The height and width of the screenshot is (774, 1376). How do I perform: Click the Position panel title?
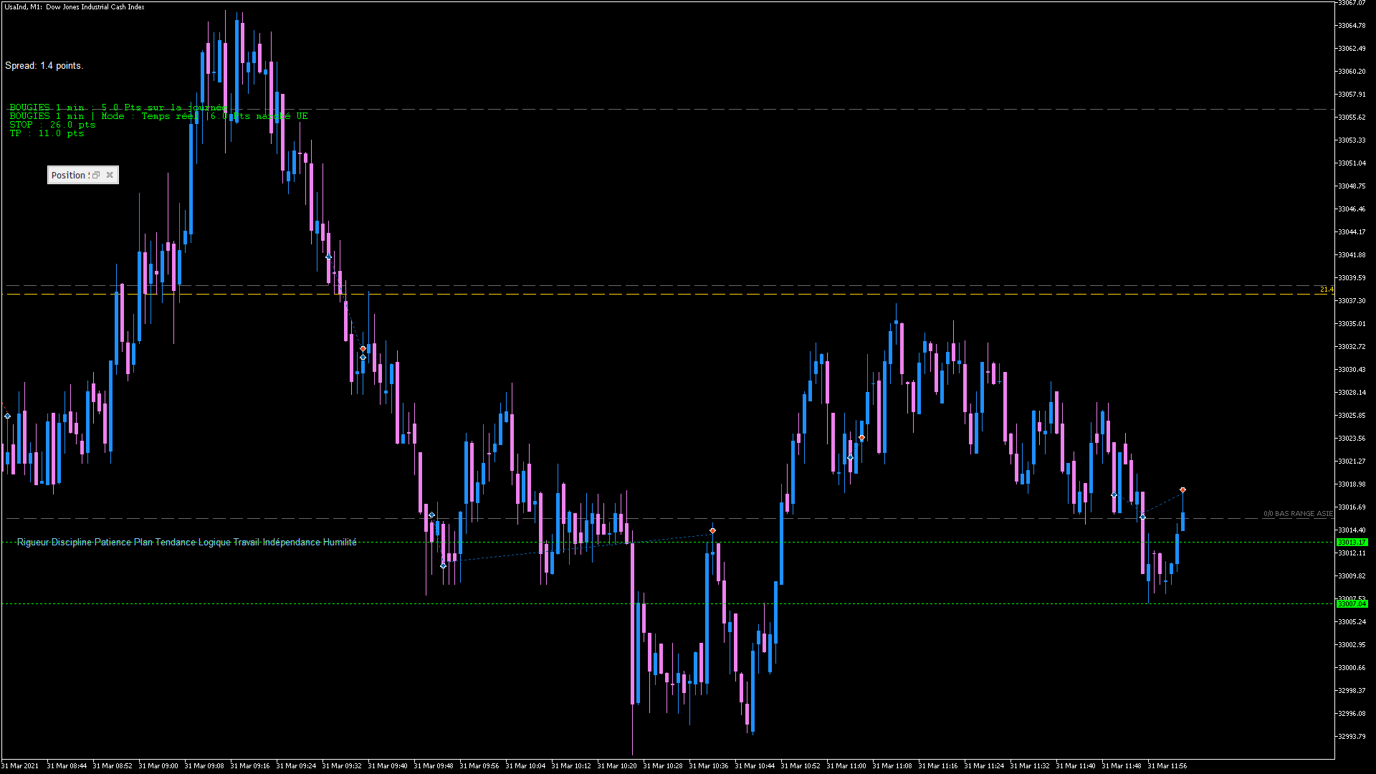69,175
